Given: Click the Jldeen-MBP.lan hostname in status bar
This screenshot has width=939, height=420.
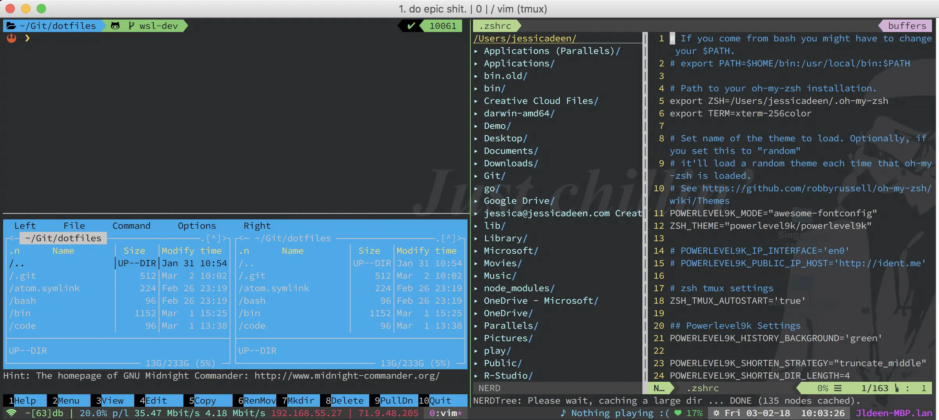Looking at the screenshot, I should coord(894,413).
